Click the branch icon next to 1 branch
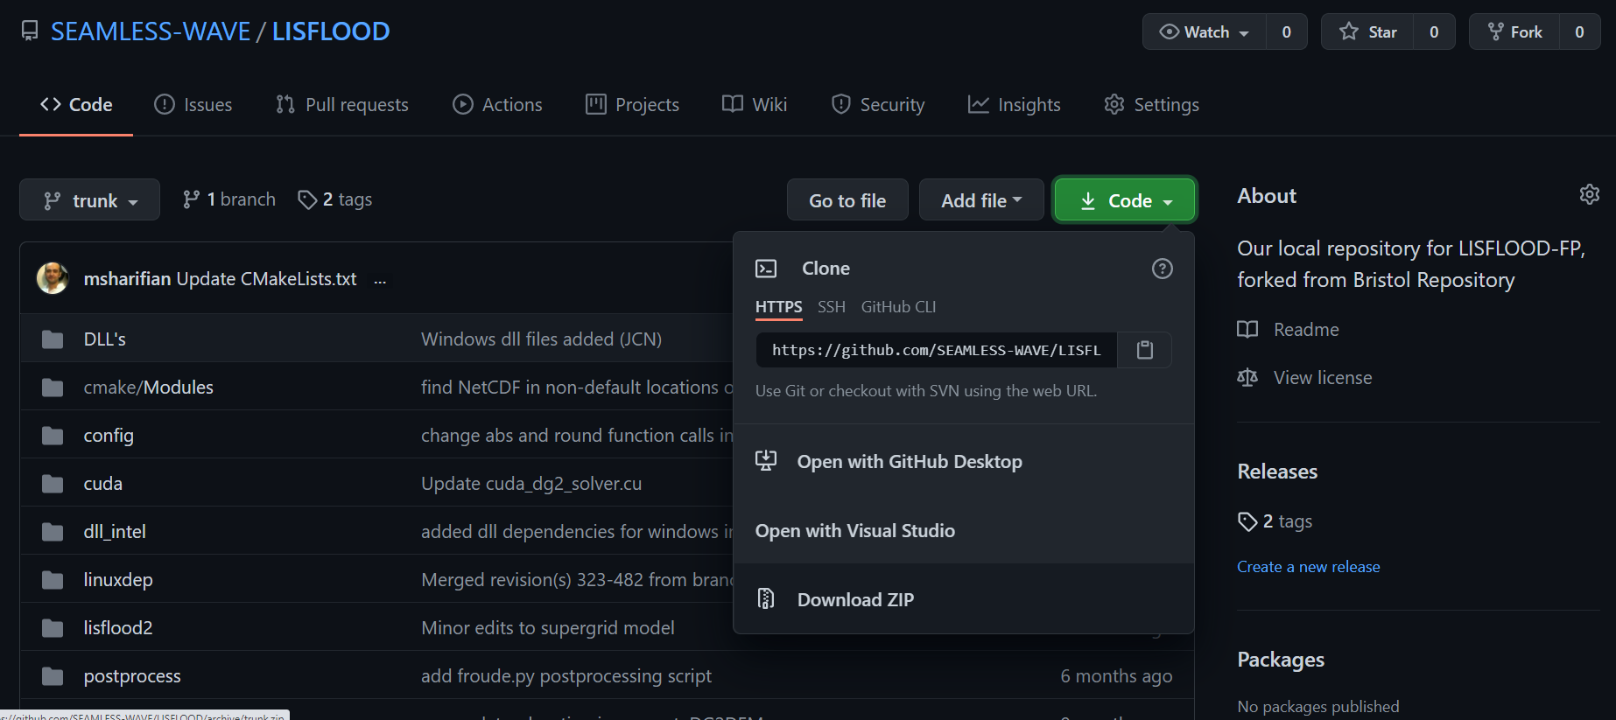The width and height of the screenshot is (1616, 720). [191, 199]
